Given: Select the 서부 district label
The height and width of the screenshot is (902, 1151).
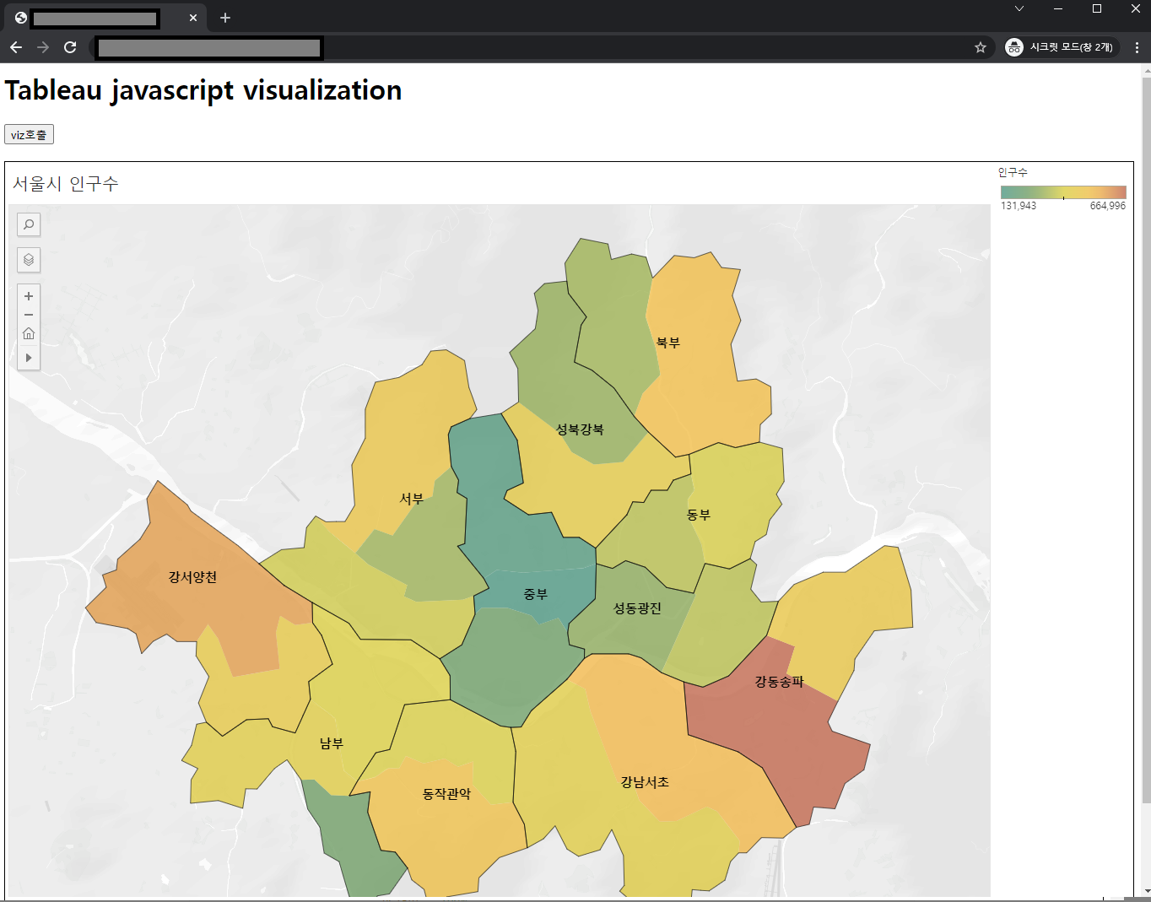Looking at the screenshot, I should click(x=412, y=499).
